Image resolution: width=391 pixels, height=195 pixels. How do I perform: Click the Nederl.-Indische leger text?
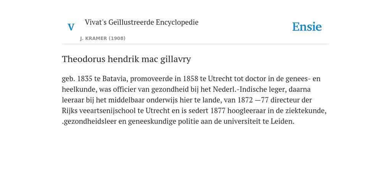coord(249,89)
